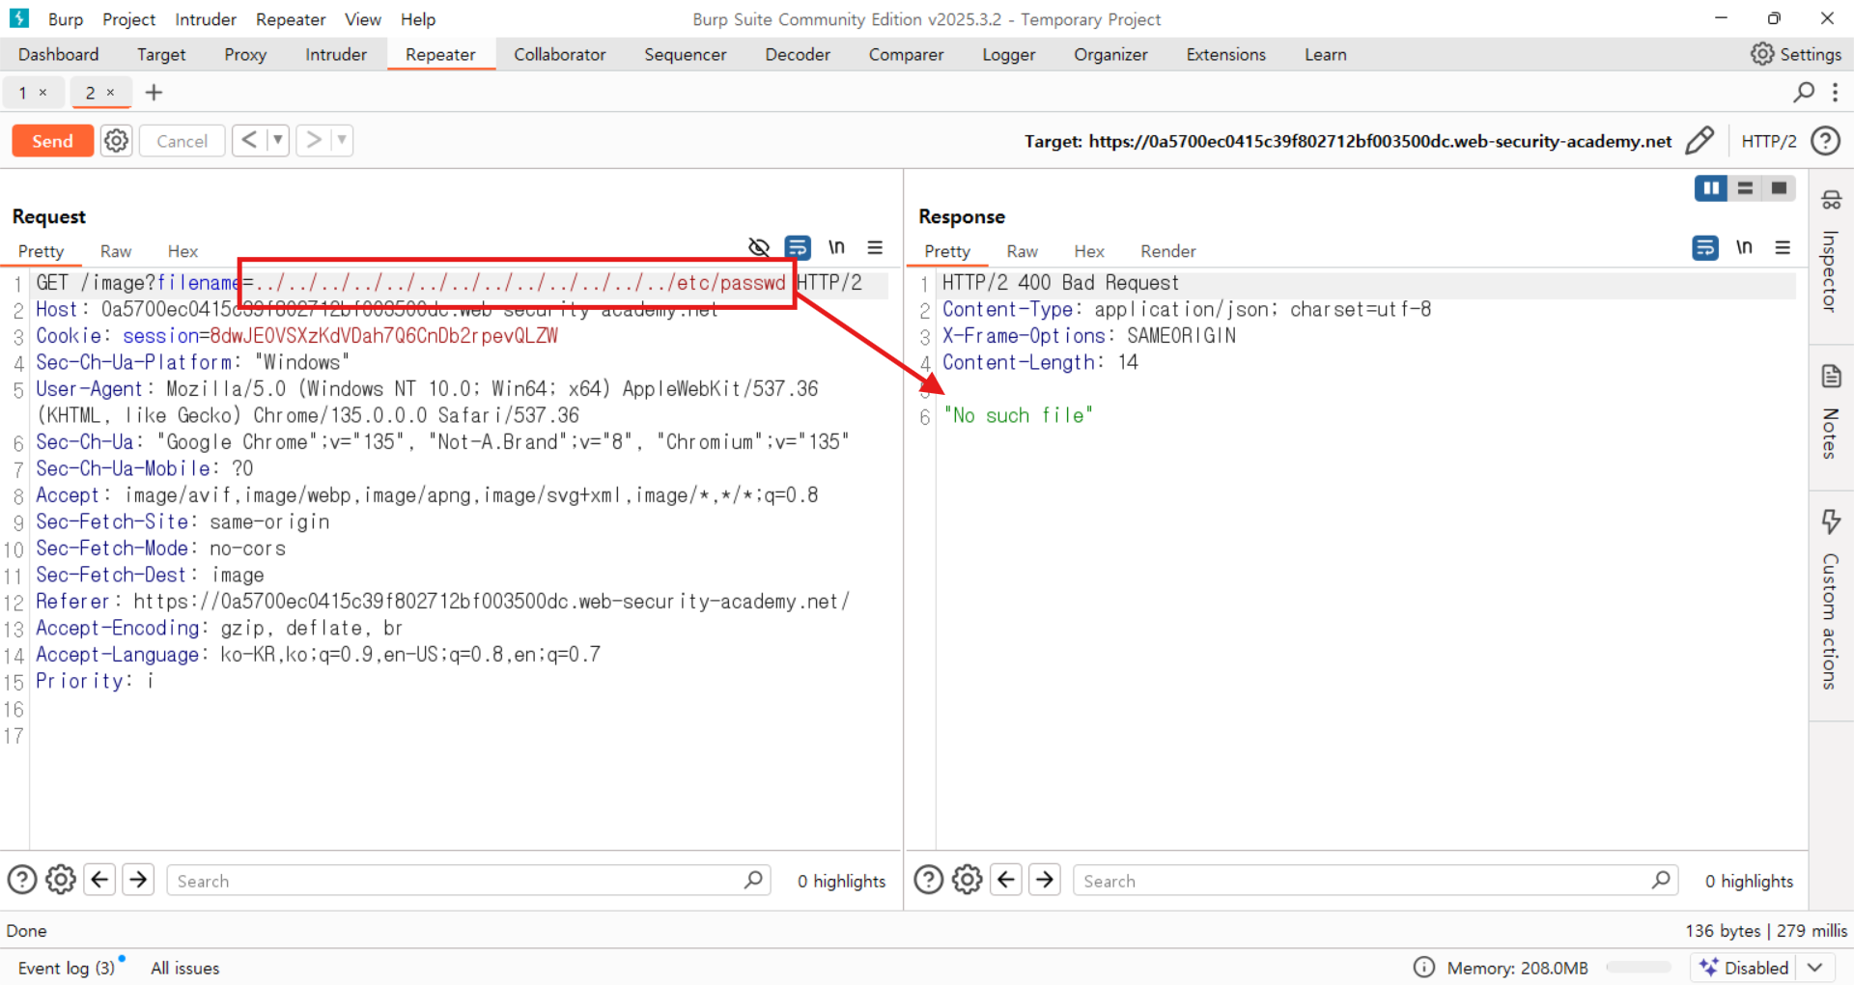This screenshot has width=1854, height=985.
Task: Click the memory info icon in status bar
Action: click(x=1423, y=968)
